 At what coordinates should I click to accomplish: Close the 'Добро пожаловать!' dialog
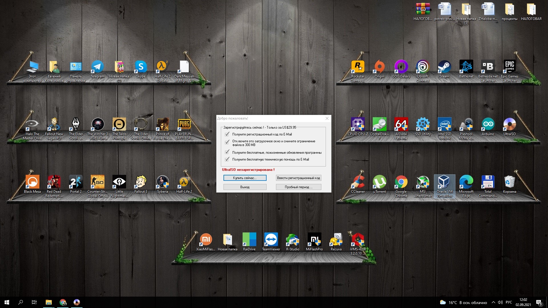click(327, 118)
